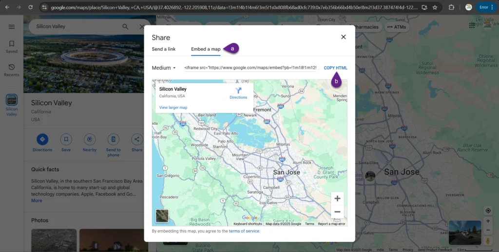Image resolution: width=499 pixels, height=252 pixels.
Task: Click the Nearby button
Action: pos(90,143)
